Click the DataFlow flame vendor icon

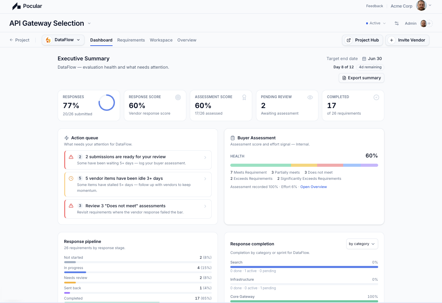click(x=48, y=40)
